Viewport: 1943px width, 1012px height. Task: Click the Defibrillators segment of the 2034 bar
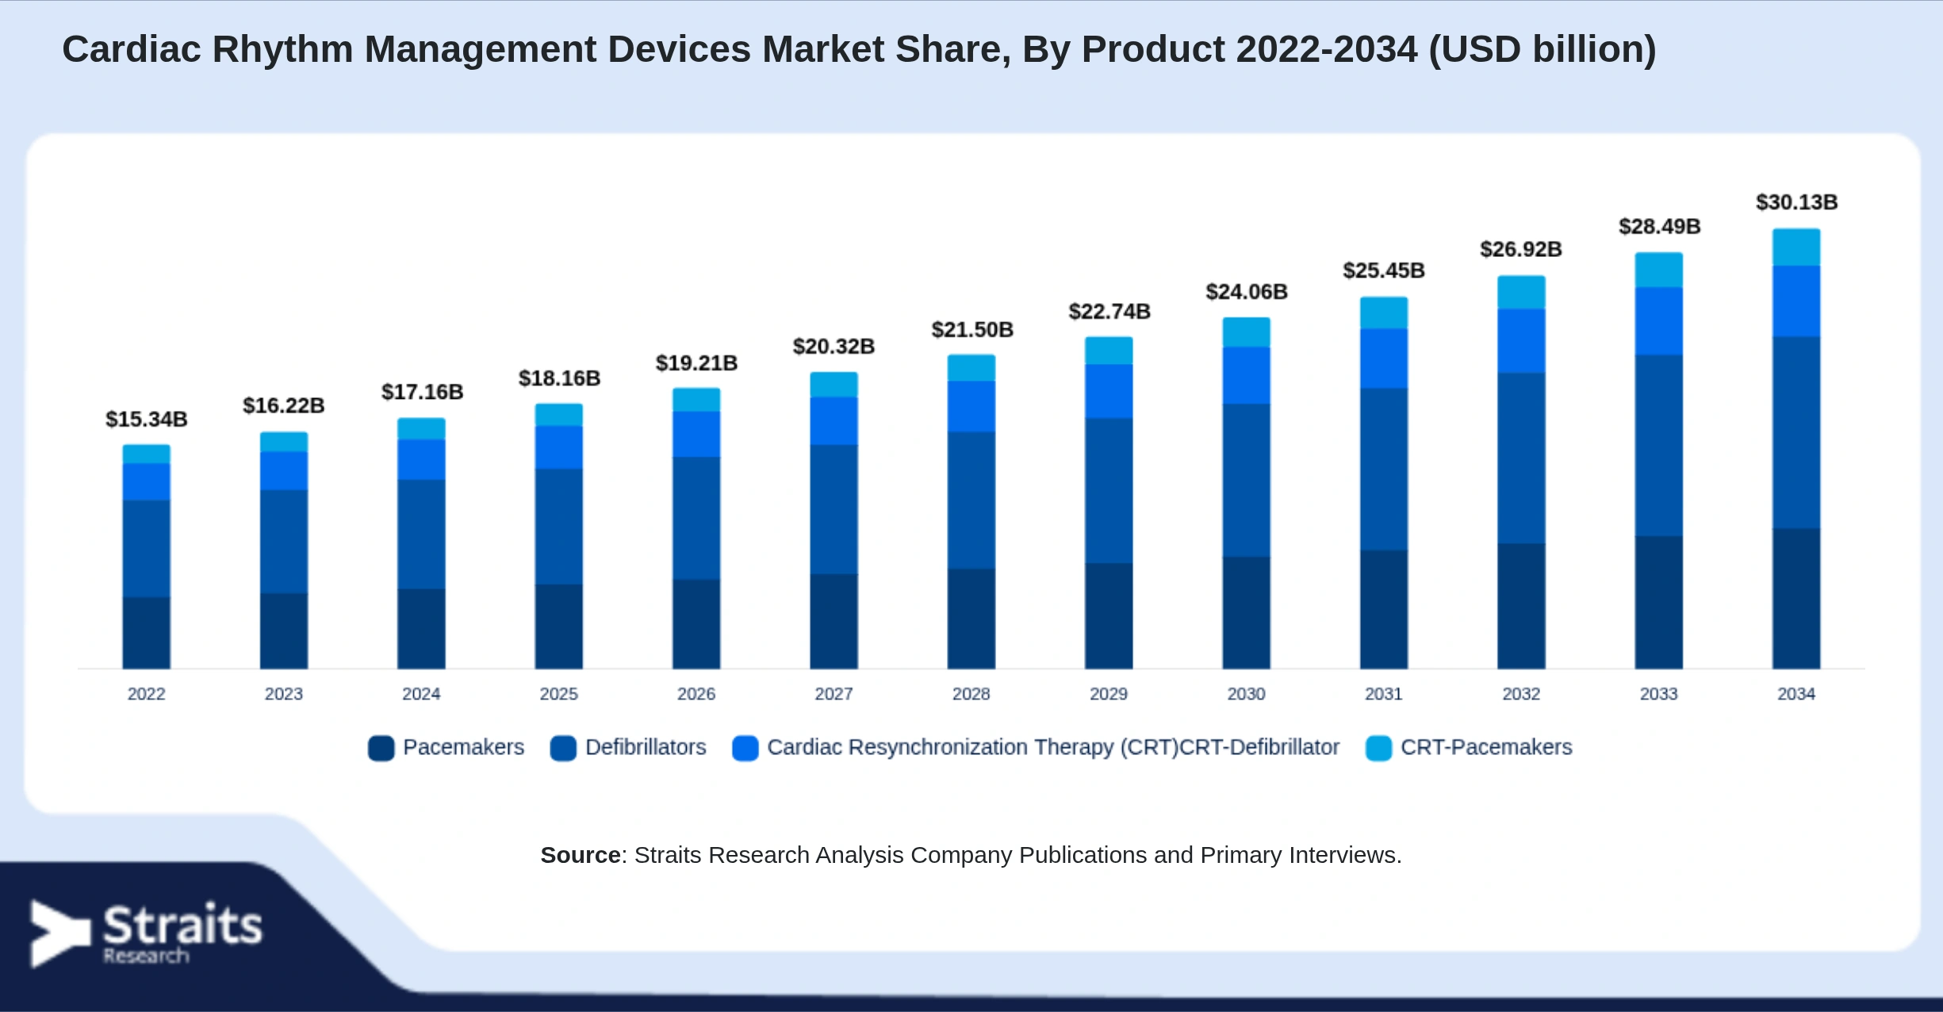pos(1796,433)
